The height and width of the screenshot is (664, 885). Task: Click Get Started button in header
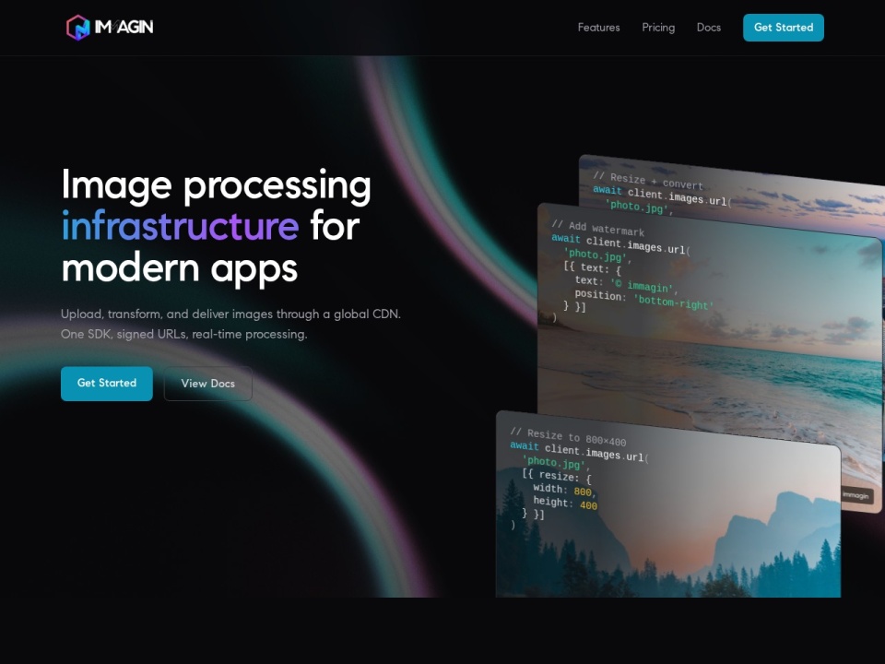(783, 28)
